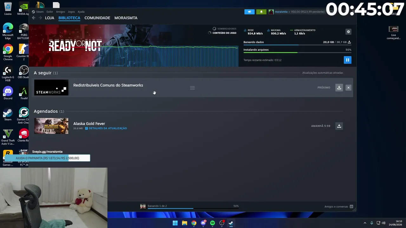406x228 pixels.
Task: Click the 38,7 GB total download icon
Action: (349, 42)
